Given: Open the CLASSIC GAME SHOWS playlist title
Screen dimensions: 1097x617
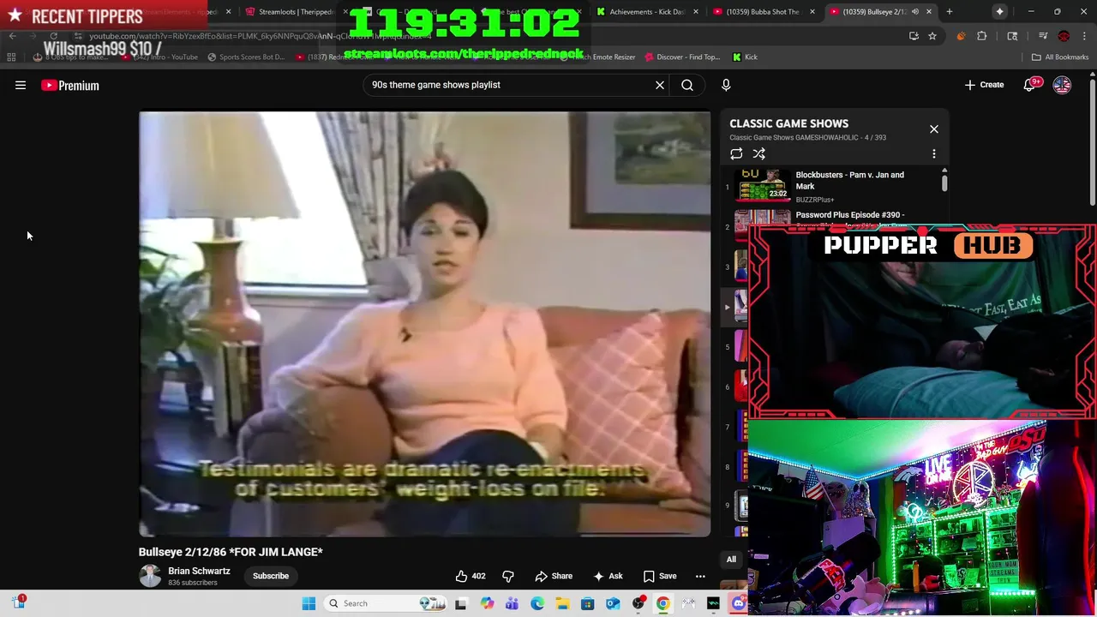Looking at the screenshot, I should 788,123.
